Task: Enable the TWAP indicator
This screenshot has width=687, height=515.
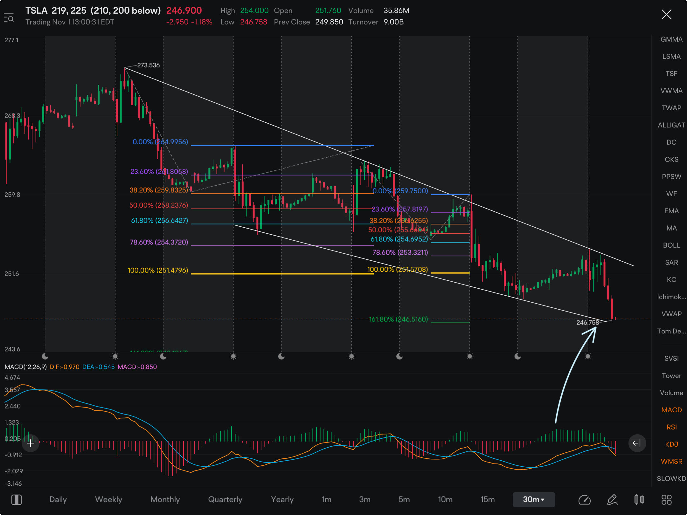Action: [x=671, y=108]
